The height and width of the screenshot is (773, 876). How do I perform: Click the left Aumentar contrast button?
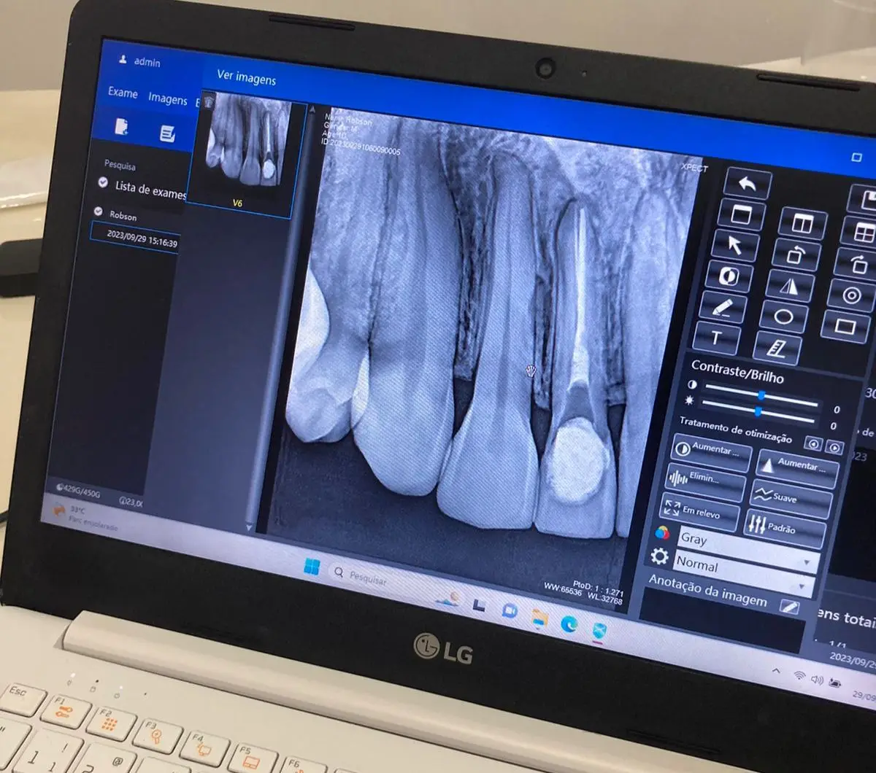tap(710, 451)
